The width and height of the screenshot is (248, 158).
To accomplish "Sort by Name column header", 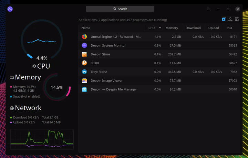I will point(86,28).
